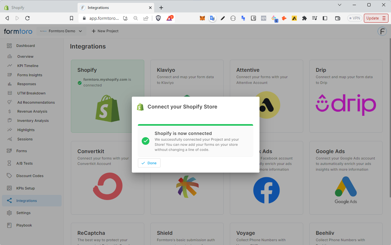The height and width of the screenshot is (245, 391).
Task: Open a new browser tab
Action: tap(161, 8)
